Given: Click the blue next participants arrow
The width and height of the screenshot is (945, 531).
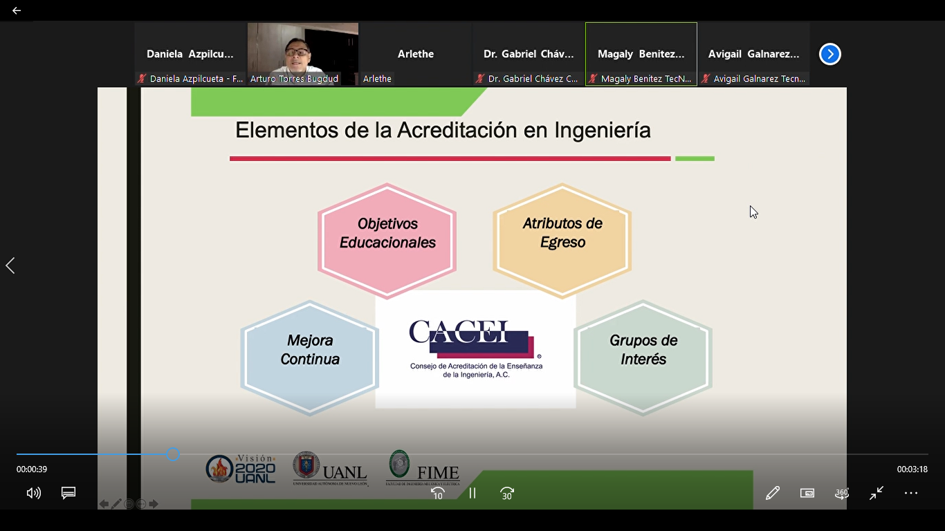Looking at the screenshot, I should pos(829,54).
